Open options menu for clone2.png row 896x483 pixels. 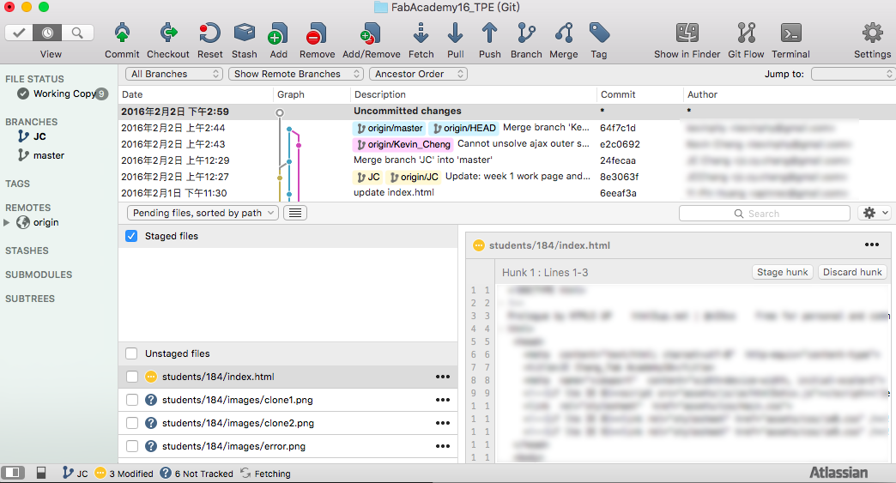(442, 423)
